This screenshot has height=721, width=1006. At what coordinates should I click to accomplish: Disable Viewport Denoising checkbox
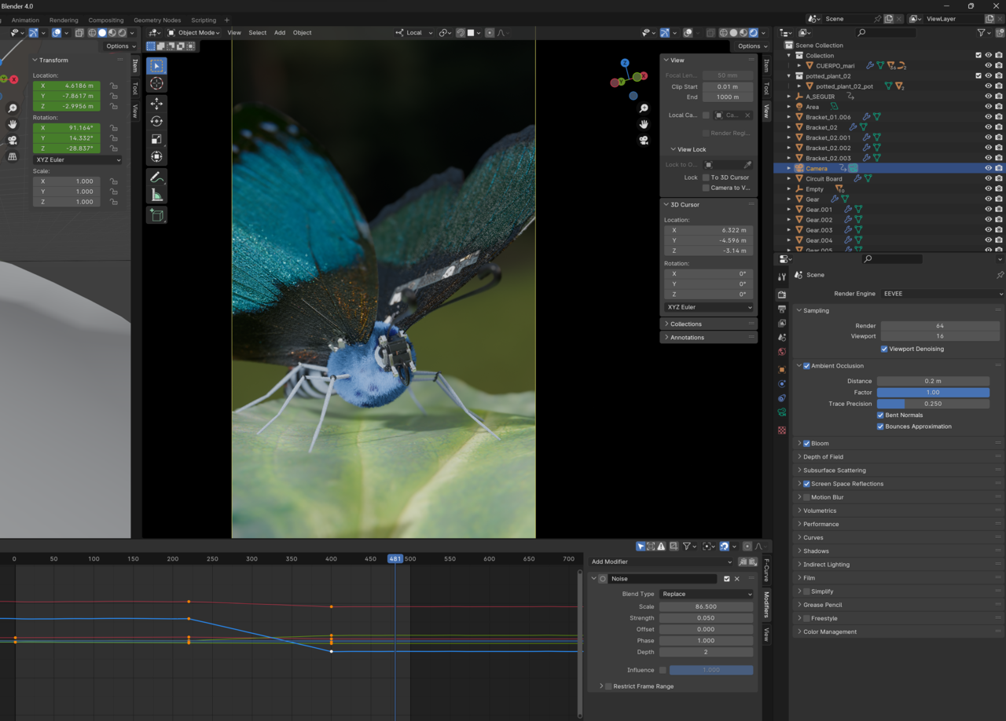[884, 349]
